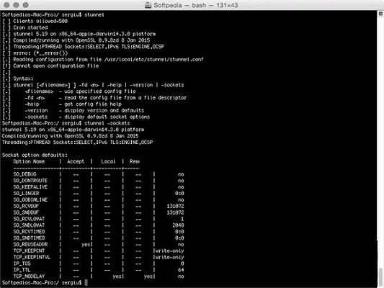Screen dimensions: 384x288
Task: Click the Terminal folder icon in title bar
Action: (x=148, y=5)
